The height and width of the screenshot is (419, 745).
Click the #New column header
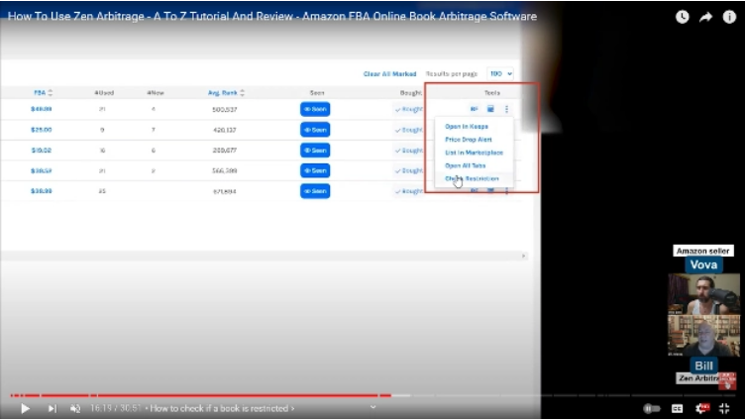point(156,93)
